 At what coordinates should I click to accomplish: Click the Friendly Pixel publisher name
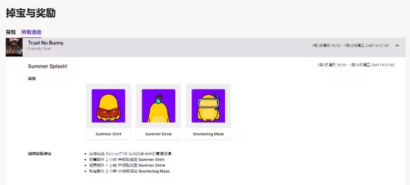tap(39, 49)
